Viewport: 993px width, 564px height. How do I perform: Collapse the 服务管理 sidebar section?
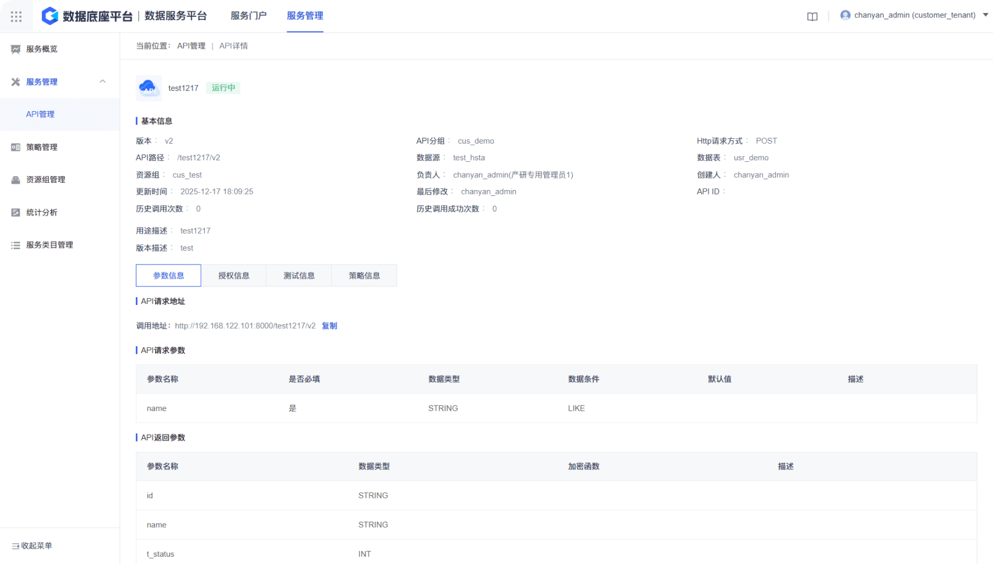coord(103,82)
